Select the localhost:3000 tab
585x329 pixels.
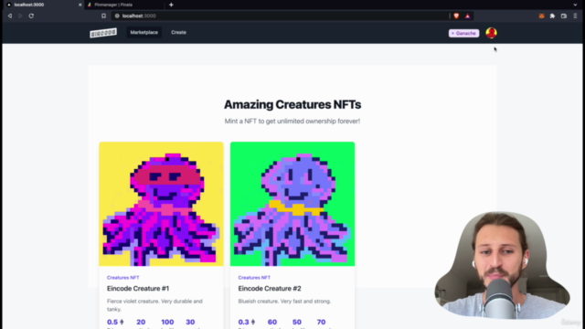pyautogui.click(x=43, y=5)
